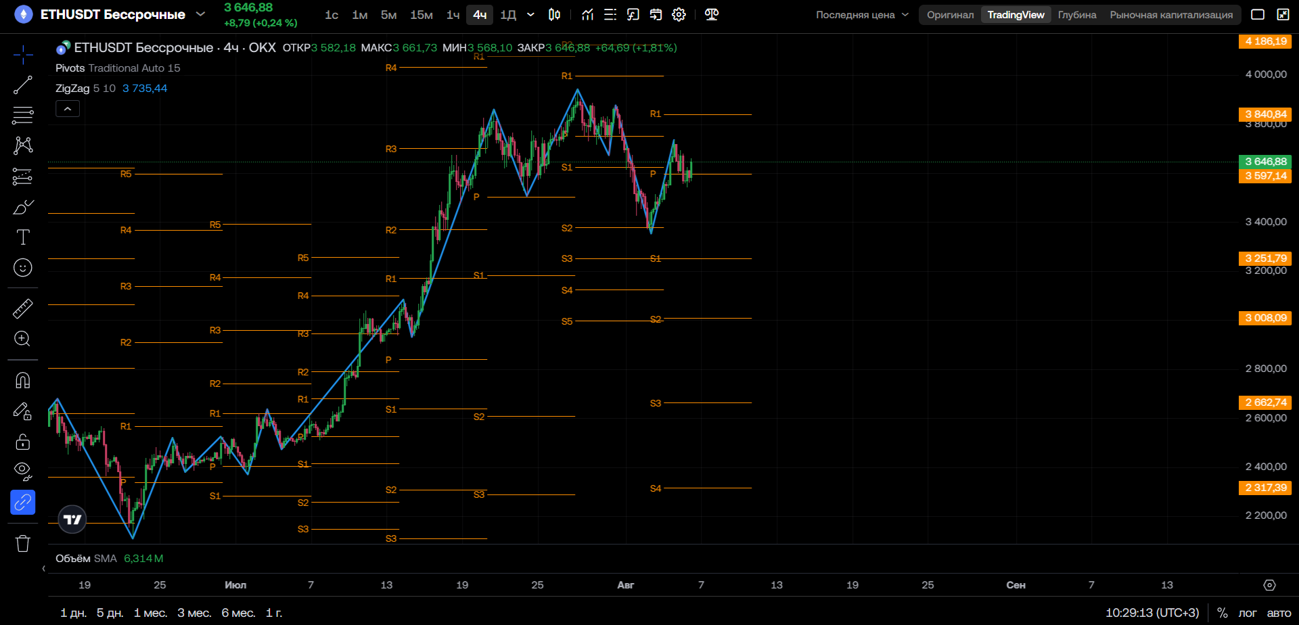Click the rectangle layout icon in the top-right
This screenshot has height=625, width=1299.
(1258, 14)
